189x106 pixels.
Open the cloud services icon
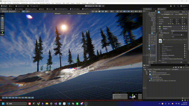(x=171, y=6)
